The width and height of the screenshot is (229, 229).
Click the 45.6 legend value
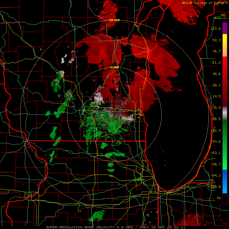coord(217,74)
